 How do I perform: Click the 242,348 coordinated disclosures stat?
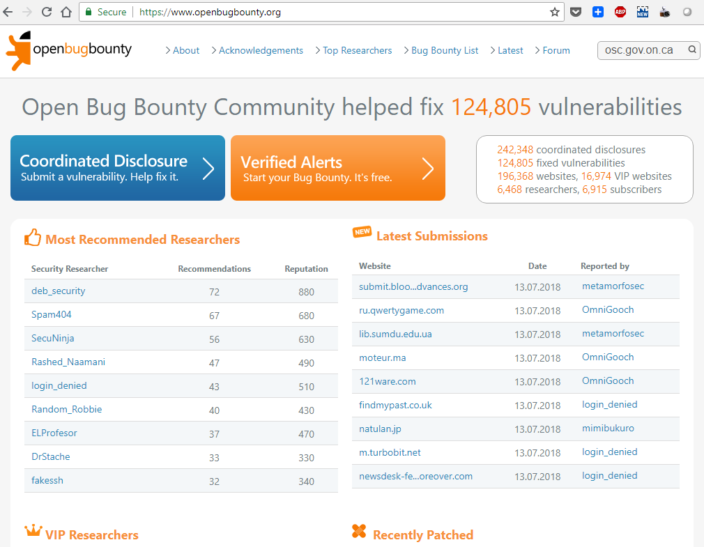[571, 149]
